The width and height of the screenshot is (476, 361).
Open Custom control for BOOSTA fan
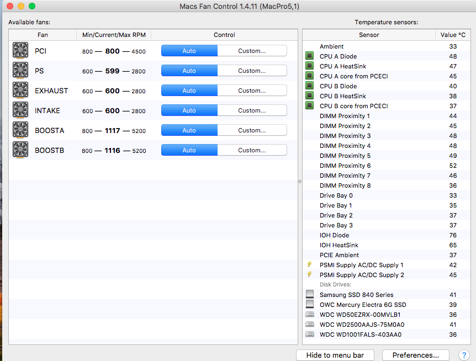(x=252, y=130)
